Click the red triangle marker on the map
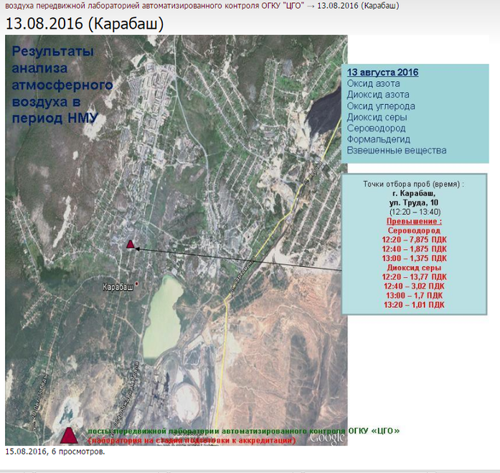Screen dimensions: 500x473 [x=130, y=245]
